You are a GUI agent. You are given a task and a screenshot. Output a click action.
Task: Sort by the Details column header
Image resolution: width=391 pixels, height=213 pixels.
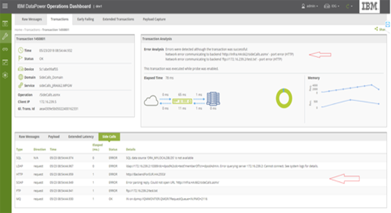point(130,149)
